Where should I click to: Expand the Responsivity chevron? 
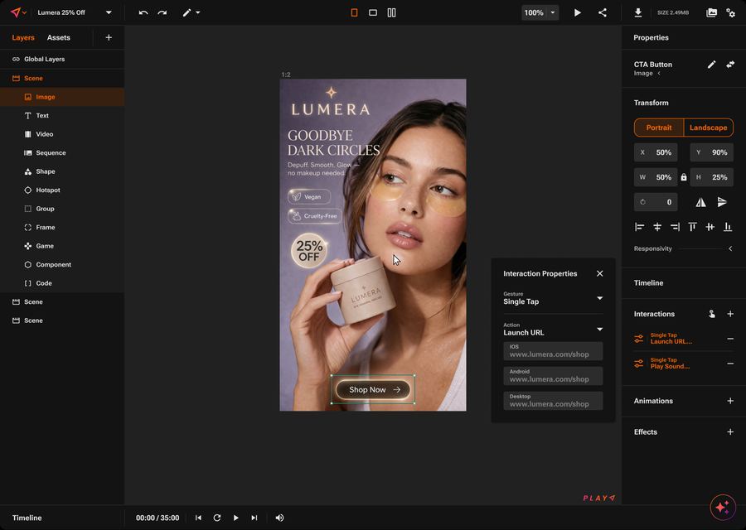click(x=730, y=248)
